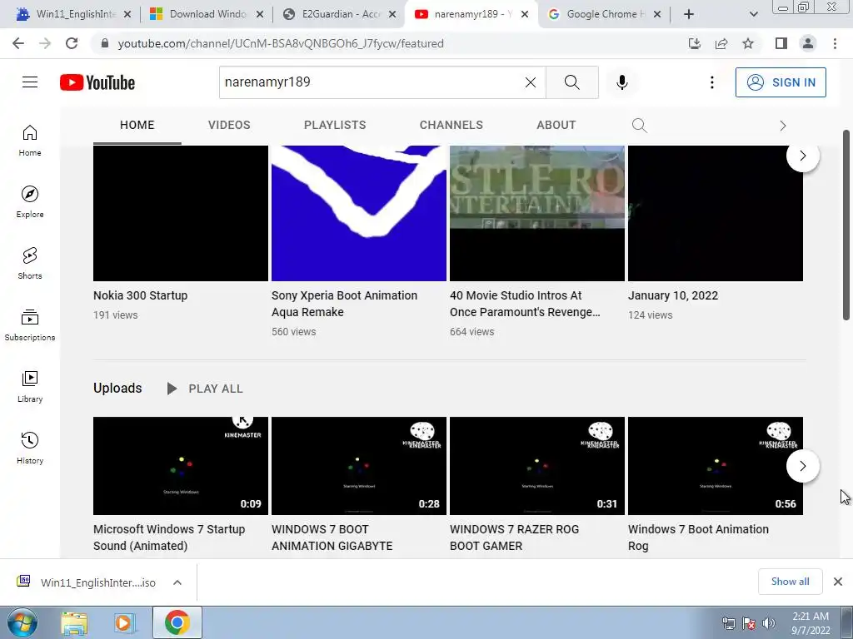
Task: Open the Uploads section heading link
Action: point(117,388)
